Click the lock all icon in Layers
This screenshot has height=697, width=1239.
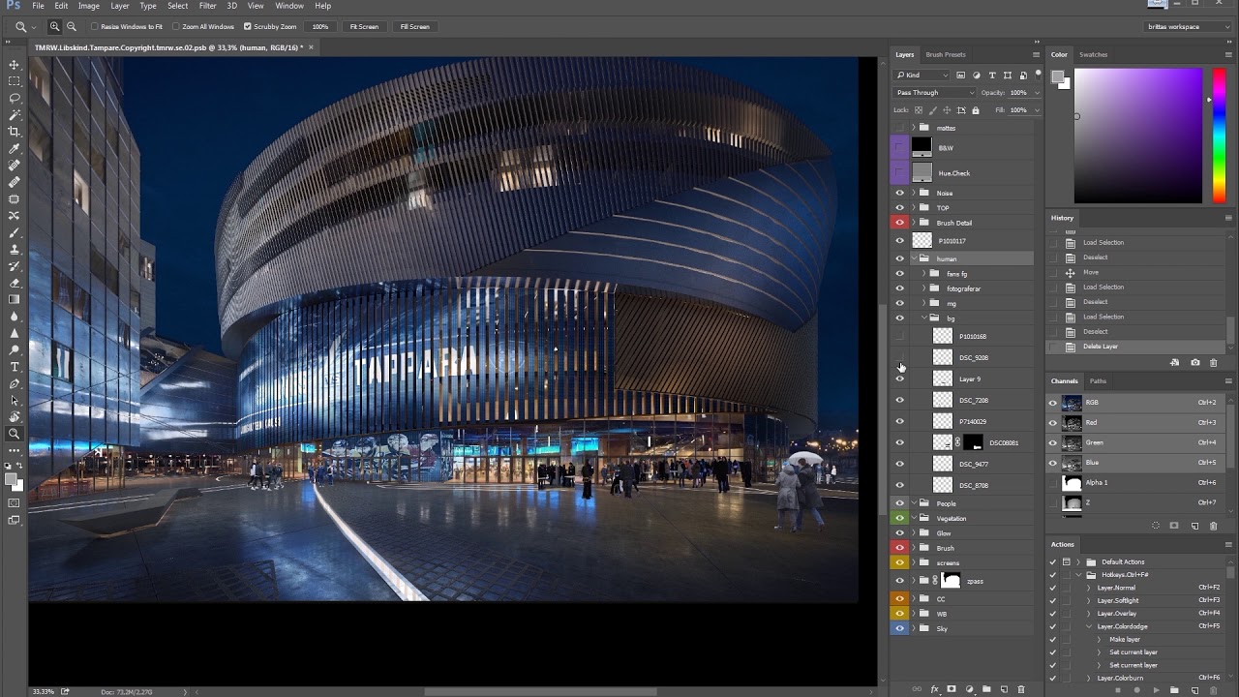(x=976, y=110)
